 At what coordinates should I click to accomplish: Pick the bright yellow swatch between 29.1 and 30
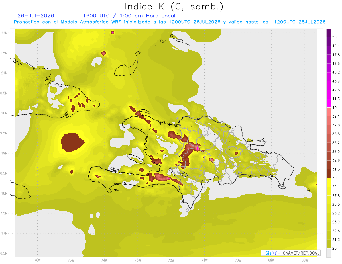329,182
